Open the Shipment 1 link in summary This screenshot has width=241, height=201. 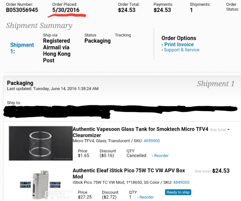coord(22,48)
